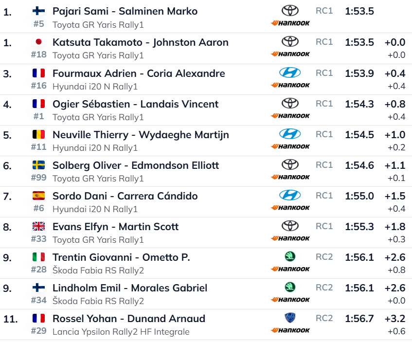This screenshot has height=342, width=412.
Task: Open Rossel Yohan - Dunand Arnaud entry
Action: tap(128, 319)
